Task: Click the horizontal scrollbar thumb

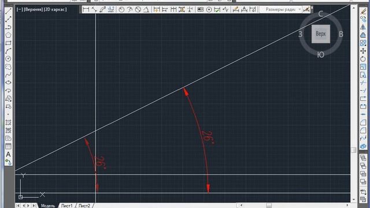Action: (x=269, y=206)
